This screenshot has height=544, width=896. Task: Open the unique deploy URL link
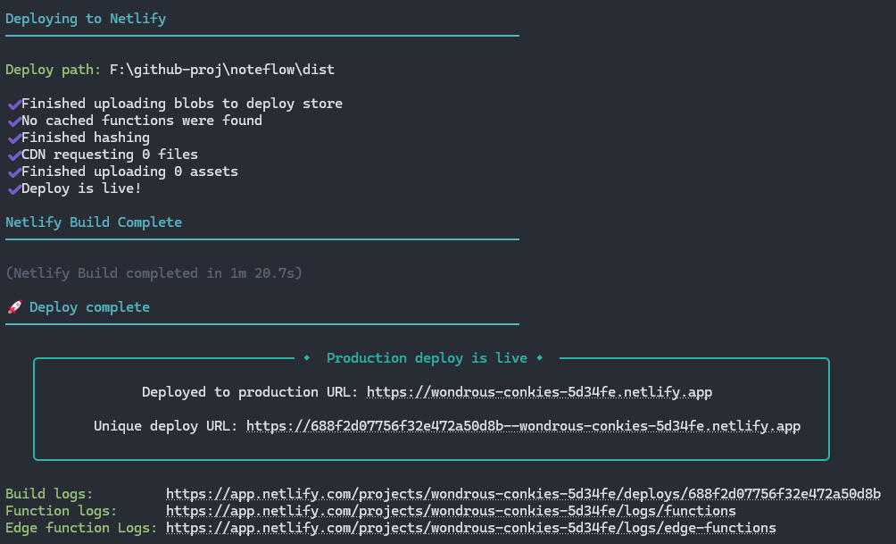(523, 426)
